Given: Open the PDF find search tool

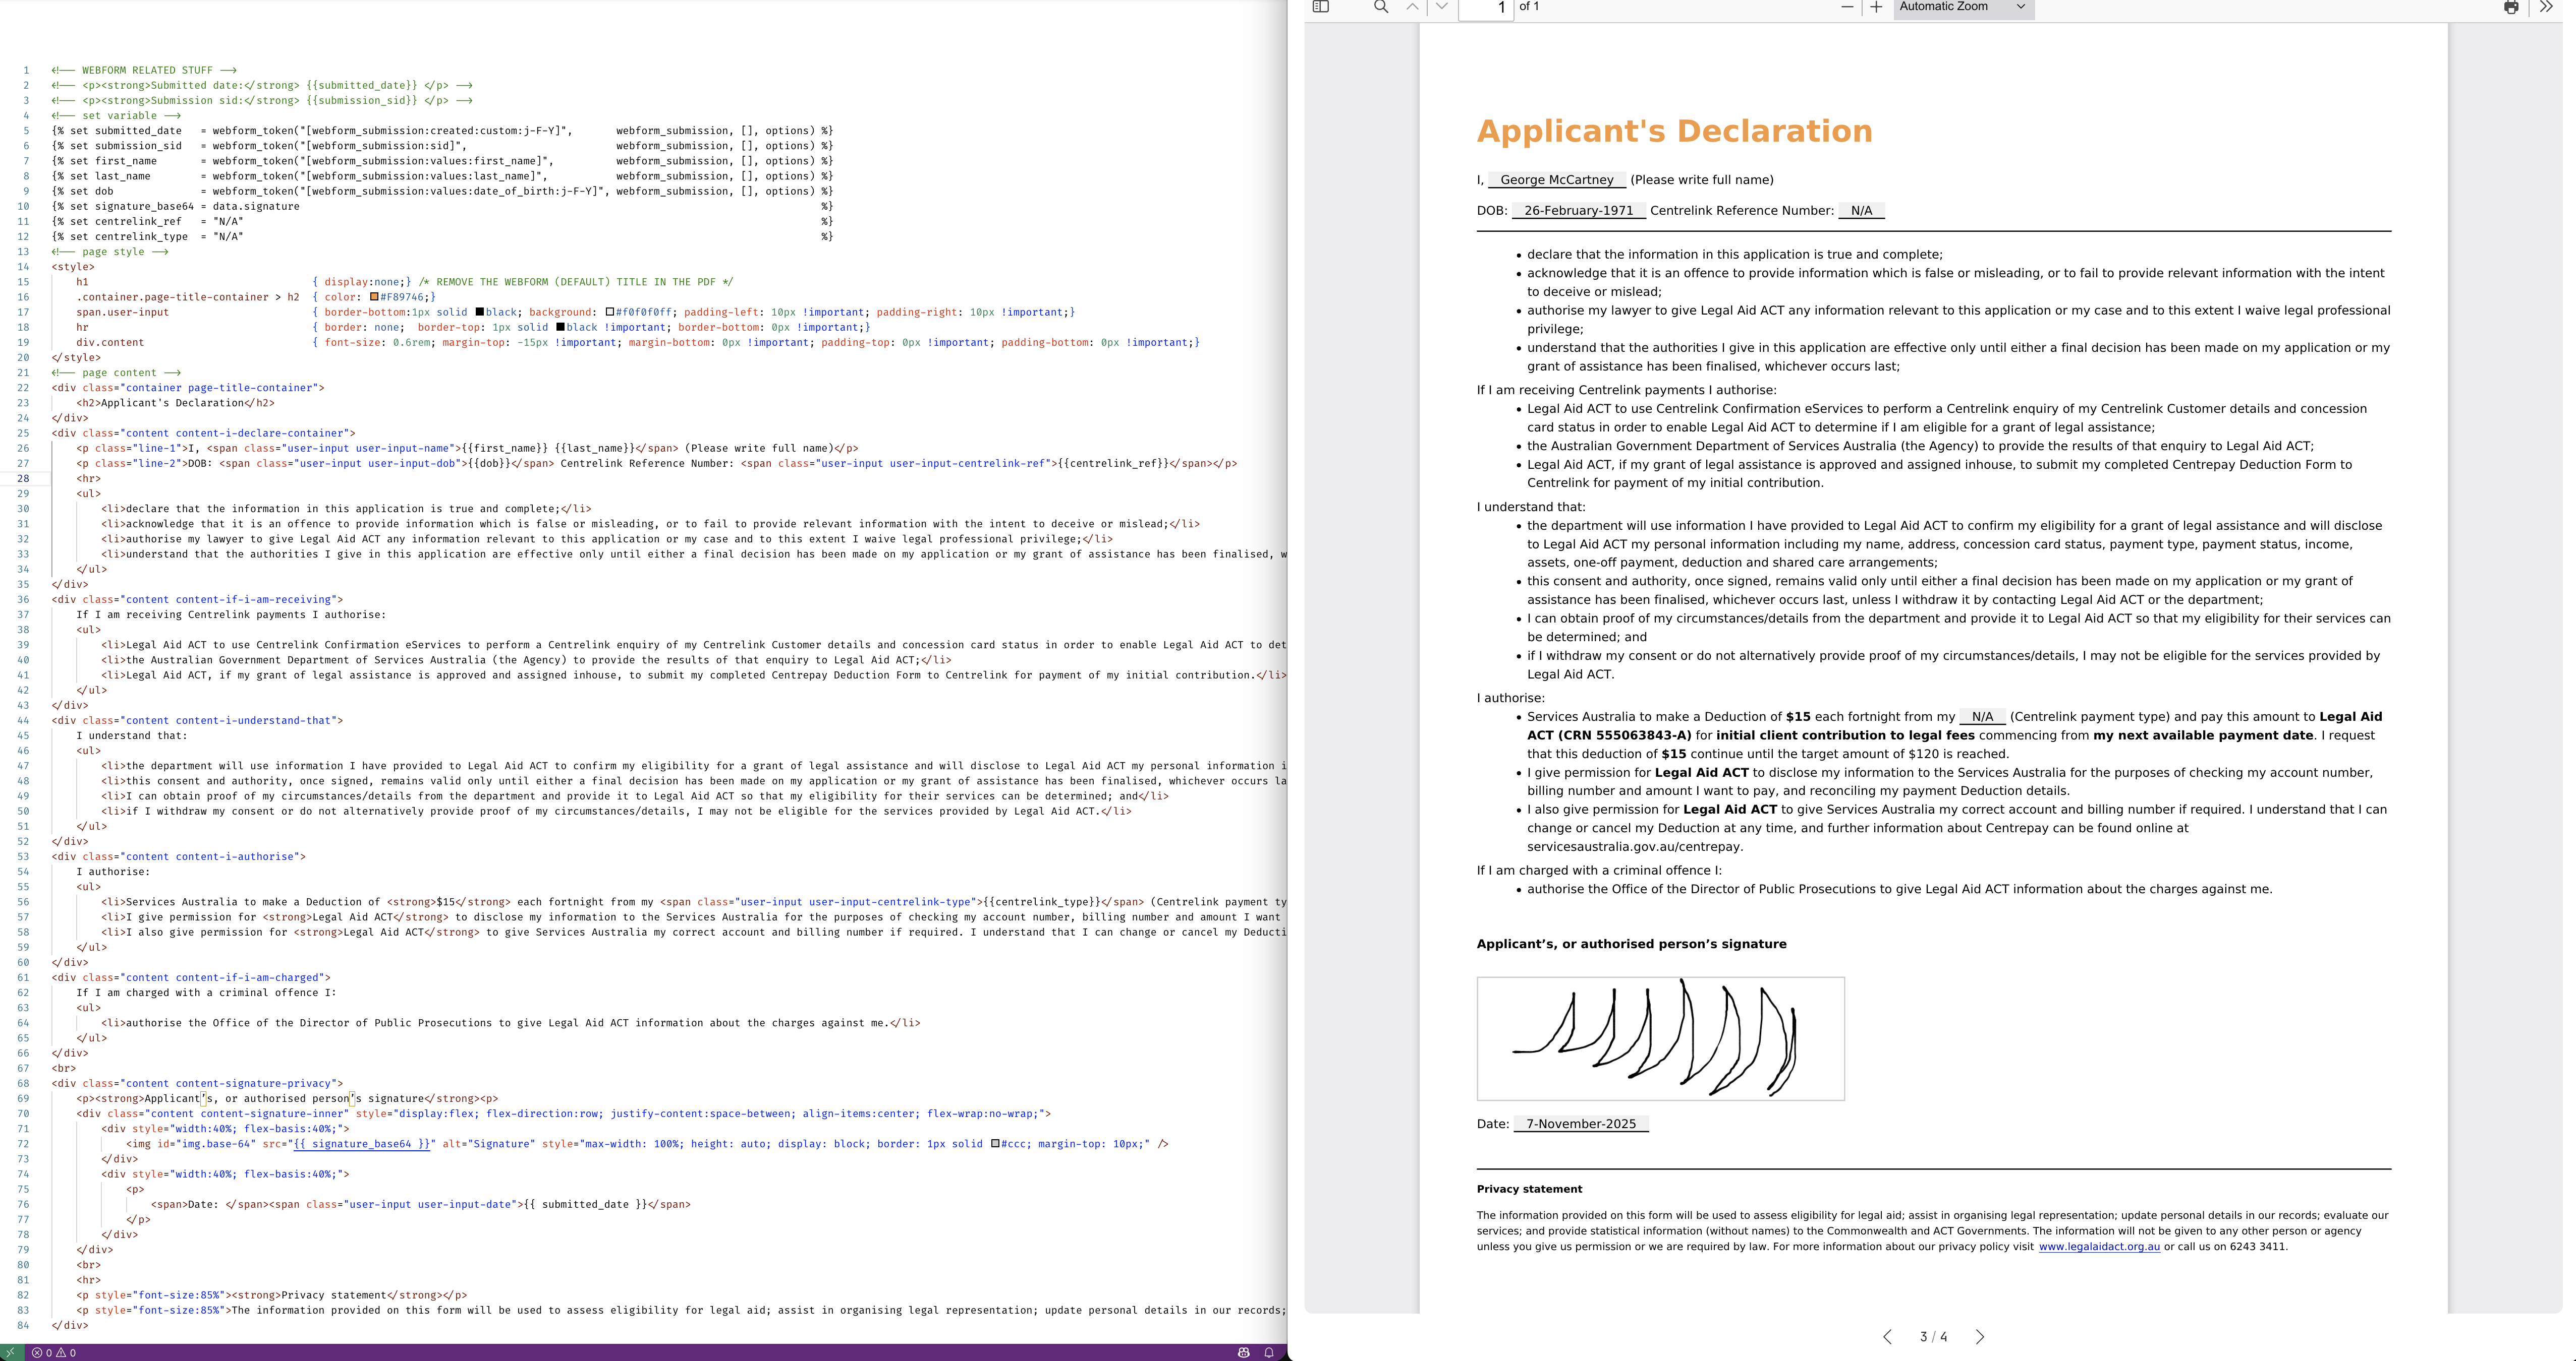Looking at the screenshot, I should click(x=1380, y=7).
